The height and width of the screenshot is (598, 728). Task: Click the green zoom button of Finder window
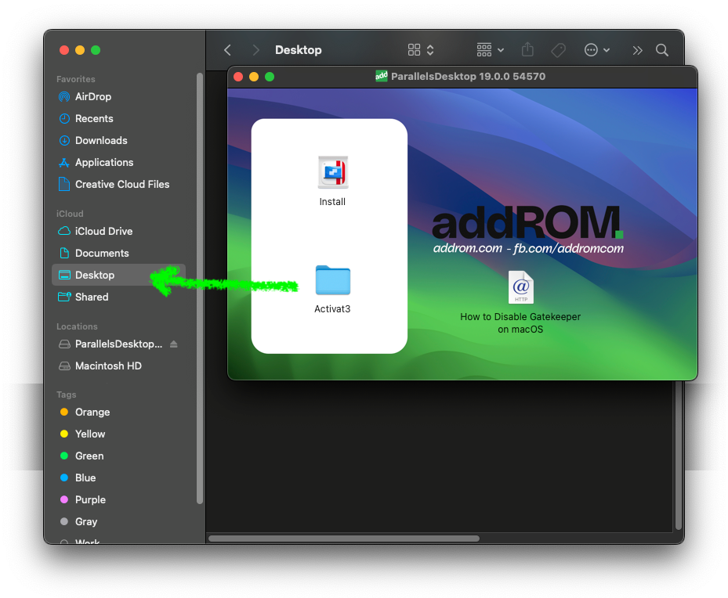click(x=96, y=50)
